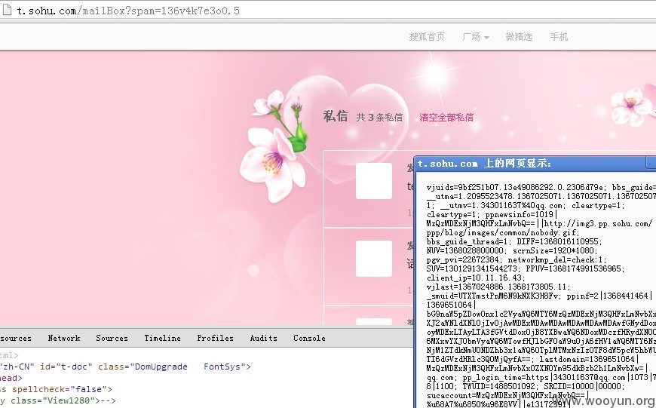This screenshot has height=408, width=656.
Task: Open the 微精选 navigation link
Action: coord(519,37)
